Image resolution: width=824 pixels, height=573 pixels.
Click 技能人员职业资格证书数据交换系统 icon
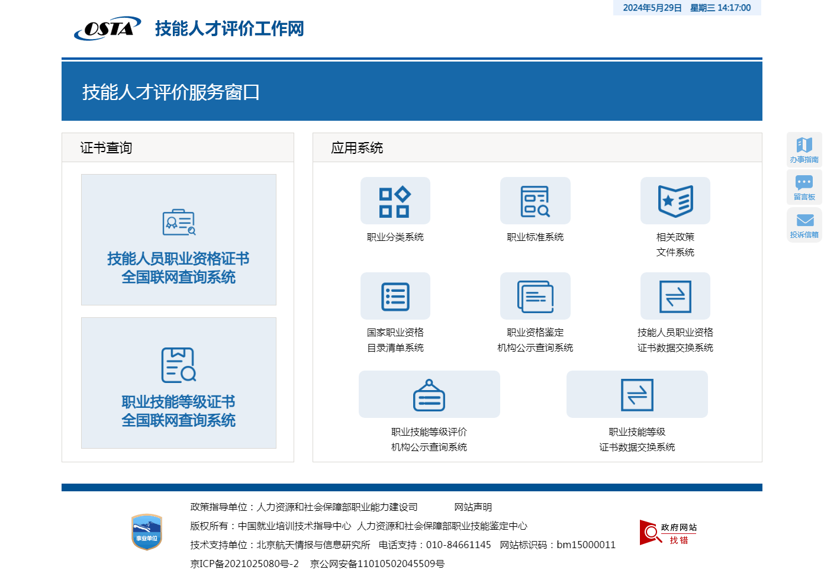point(675,297)
